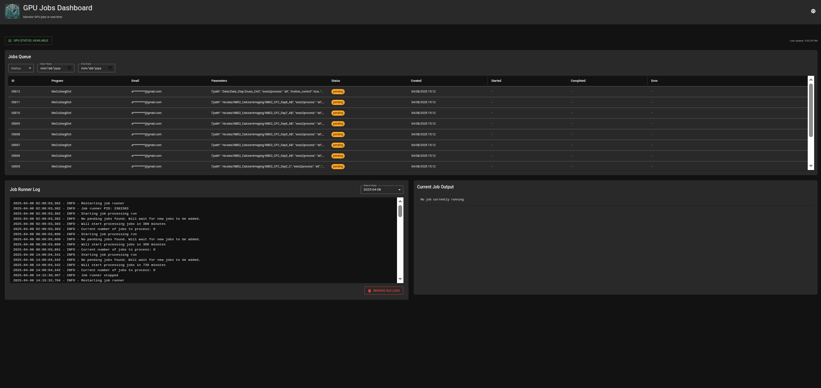Viewport: 821px width, 388px height.
Task: Click the Jobs Queue heading
Action: click(x=20, y=57)
